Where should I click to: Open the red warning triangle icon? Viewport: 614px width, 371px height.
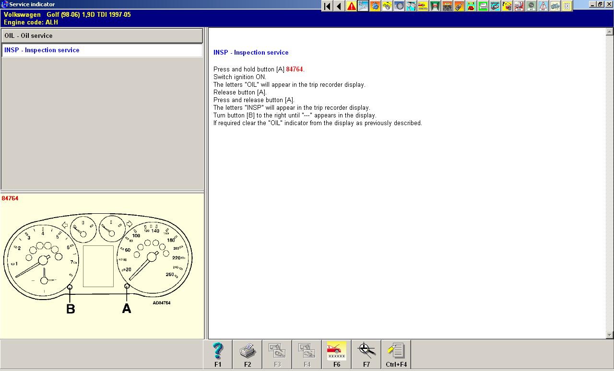coord(351,6)
